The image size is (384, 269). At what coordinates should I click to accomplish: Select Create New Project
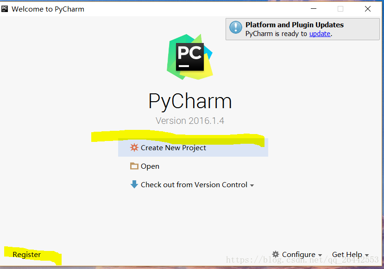193,147
